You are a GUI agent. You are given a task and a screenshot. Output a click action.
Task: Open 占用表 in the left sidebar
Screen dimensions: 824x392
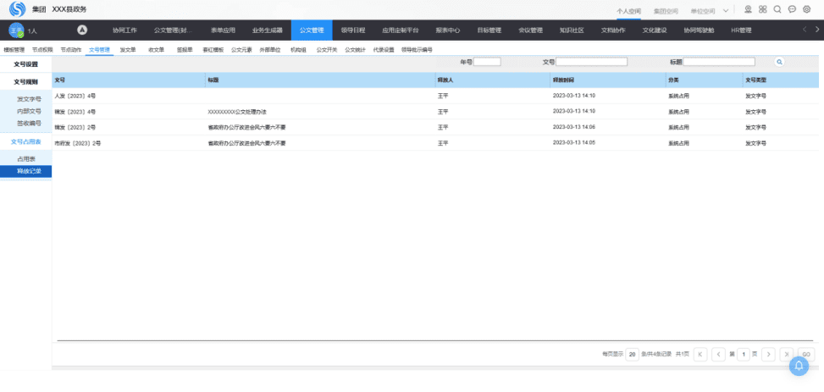pyautogui.click(x=26, y=158)
